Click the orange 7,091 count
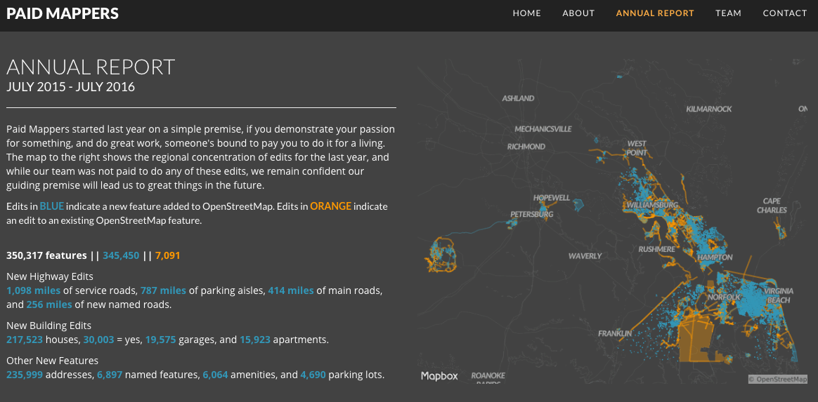 pyautogui.click(x=168, y=255)
